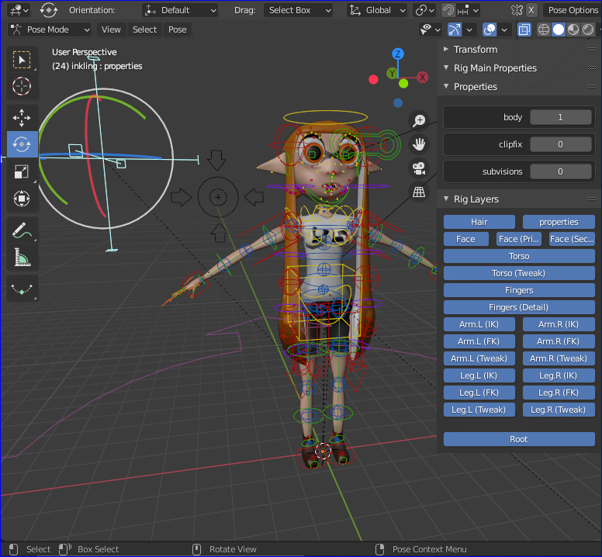Toggle X-ray display in the header
The image size is (602, 557).
click(524, 29)
